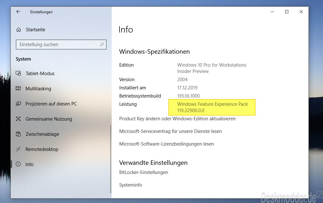Open Startseite settings home

tap(35, 30)
